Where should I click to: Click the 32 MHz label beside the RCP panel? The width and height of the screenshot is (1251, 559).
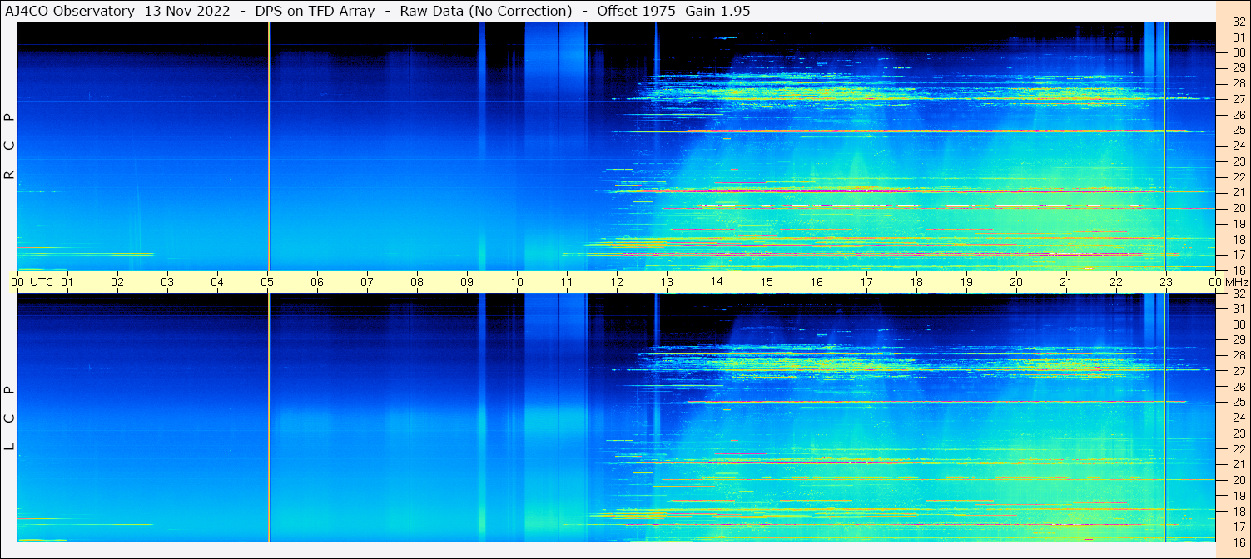(1238, 22)
